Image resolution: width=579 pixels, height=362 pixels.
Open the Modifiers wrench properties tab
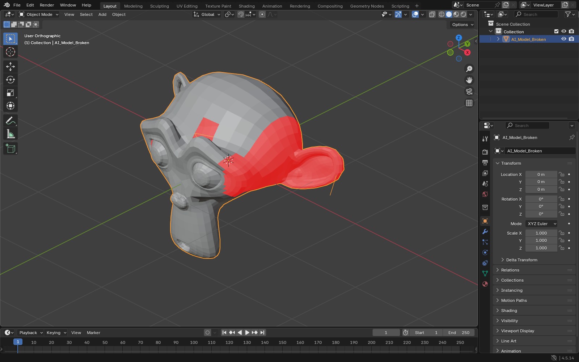(x=485, y=232)
